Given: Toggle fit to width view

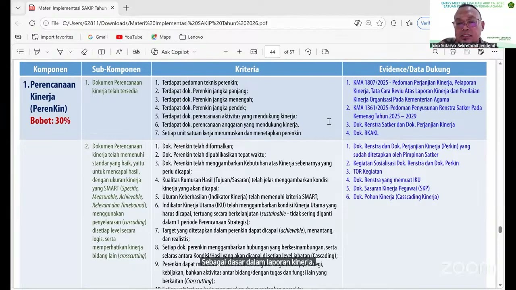Looking at the screenshot, I should (x=254, y=52).
